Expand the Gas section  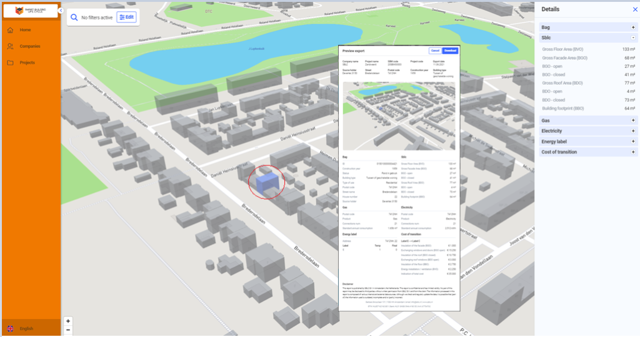pos(633,120)
